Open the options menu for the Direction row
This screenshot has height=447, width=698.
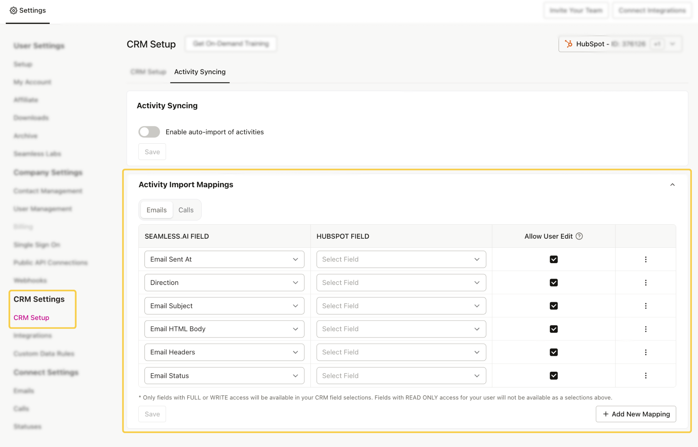tap(646, 283)
